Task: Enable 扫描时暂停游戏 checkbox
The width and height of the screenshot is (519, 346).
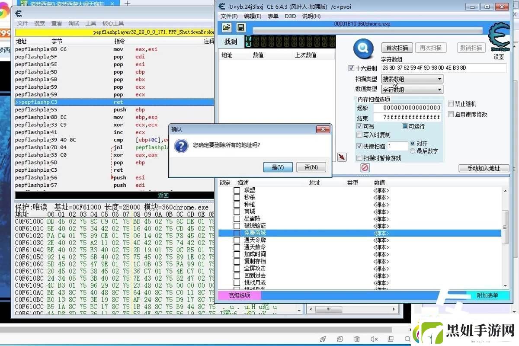Action: pyautogui.click(x=359, y=158)
